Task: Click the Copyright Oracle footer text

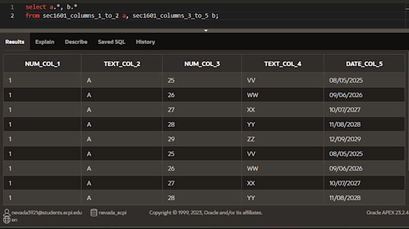Action: coord(206,213)
